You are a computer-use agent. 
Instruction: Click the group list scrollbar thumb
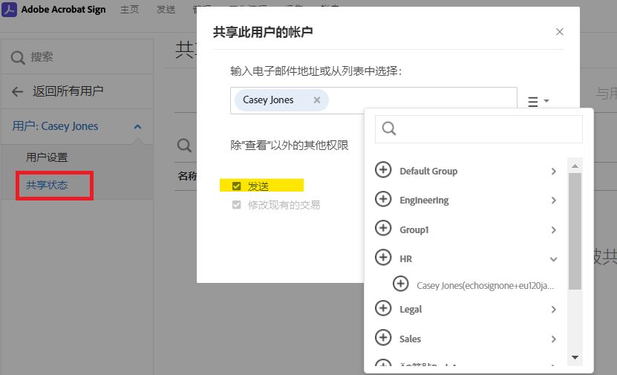pos(575,231)
